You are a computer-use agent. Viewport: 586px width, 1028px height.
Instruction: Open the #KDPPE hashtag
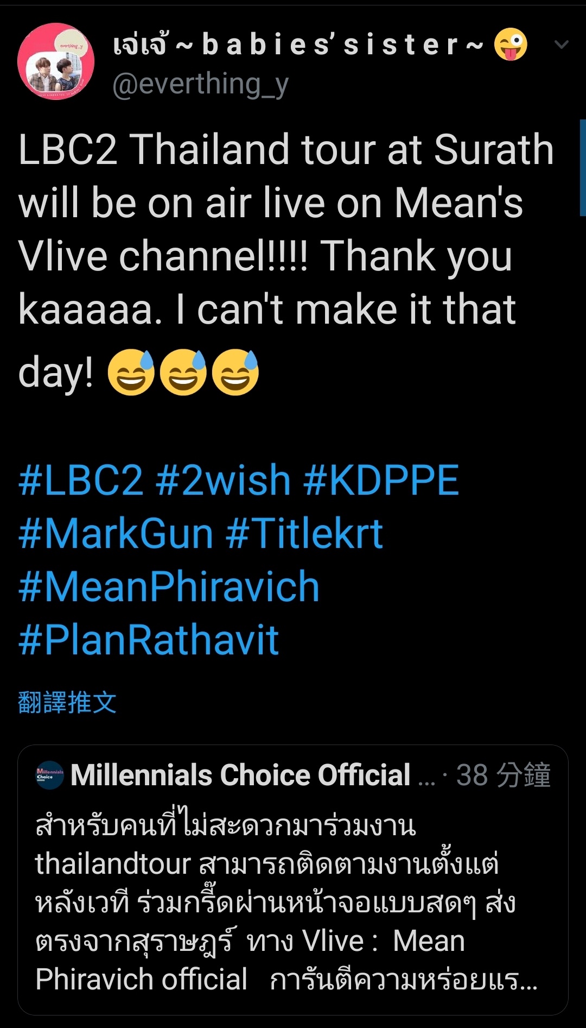coord(381,481)
